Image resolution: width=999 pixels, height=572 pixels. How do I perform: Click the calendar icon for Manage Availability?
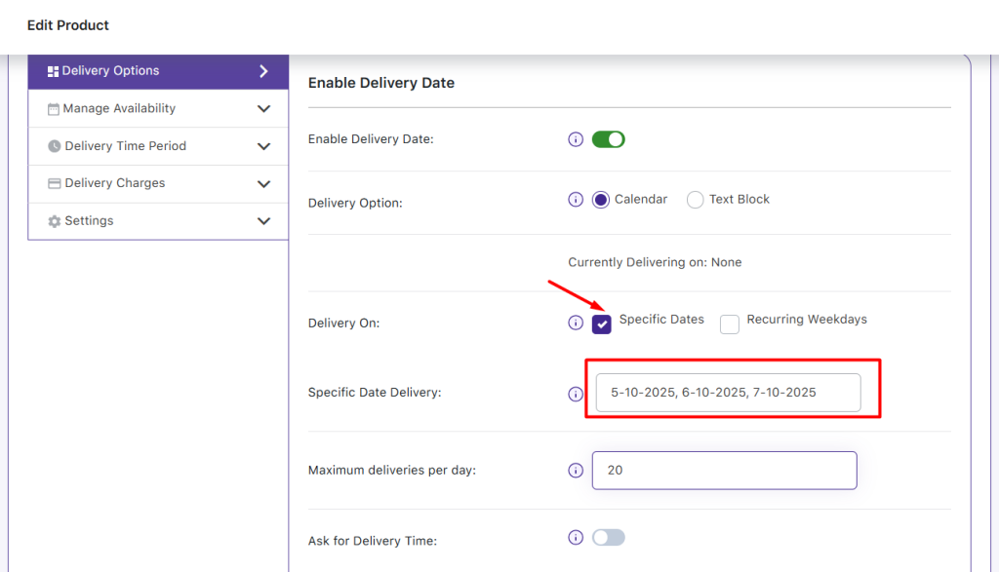coord(54,109)
